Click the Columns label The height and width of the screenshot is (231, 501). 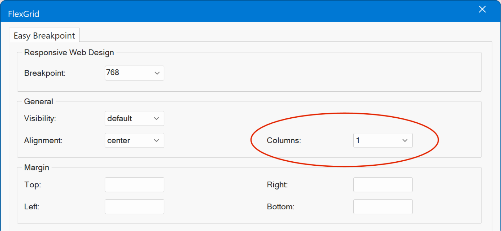click(284, 141)
